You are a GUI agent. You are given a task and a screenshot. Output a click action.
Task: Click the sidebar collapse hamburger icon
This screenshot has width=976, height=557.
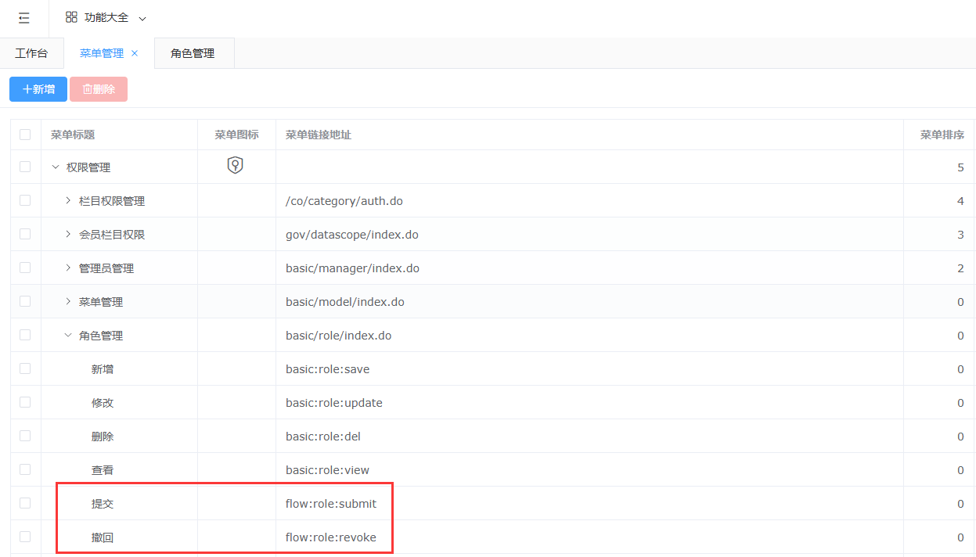[24, 18]
